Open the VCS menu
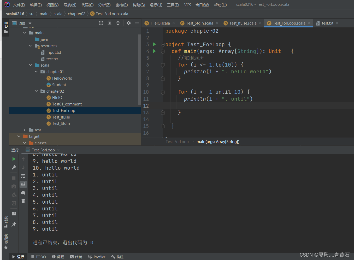 [x=187, y=5]
